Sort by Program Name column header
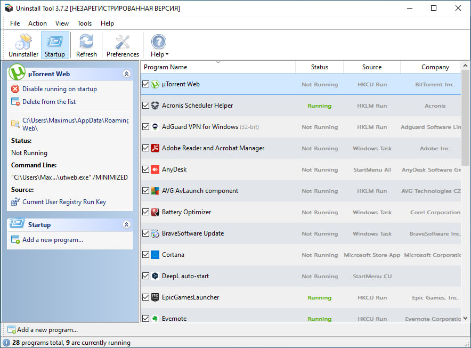 (218, 67)
